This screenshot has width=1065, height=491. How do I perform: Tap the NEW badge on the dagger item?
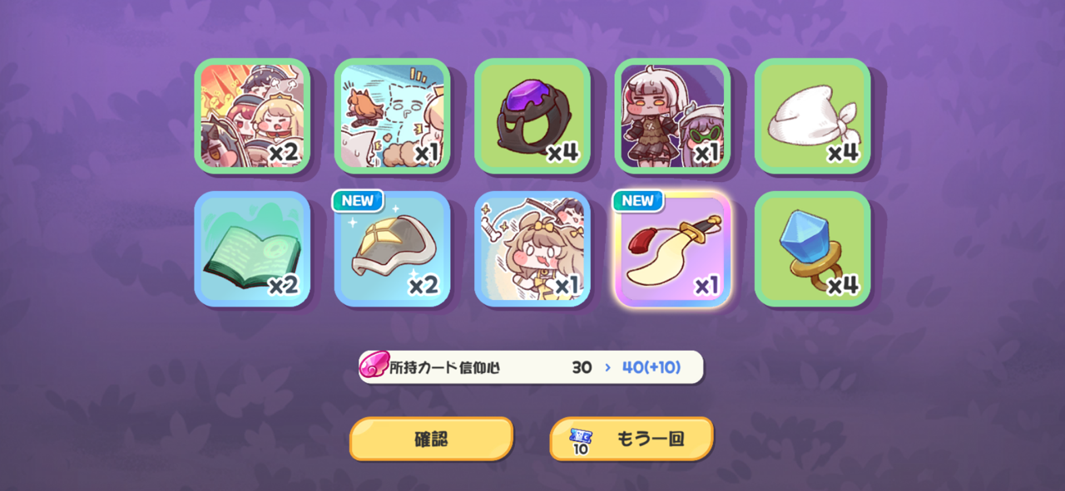[x=638, y=201]
